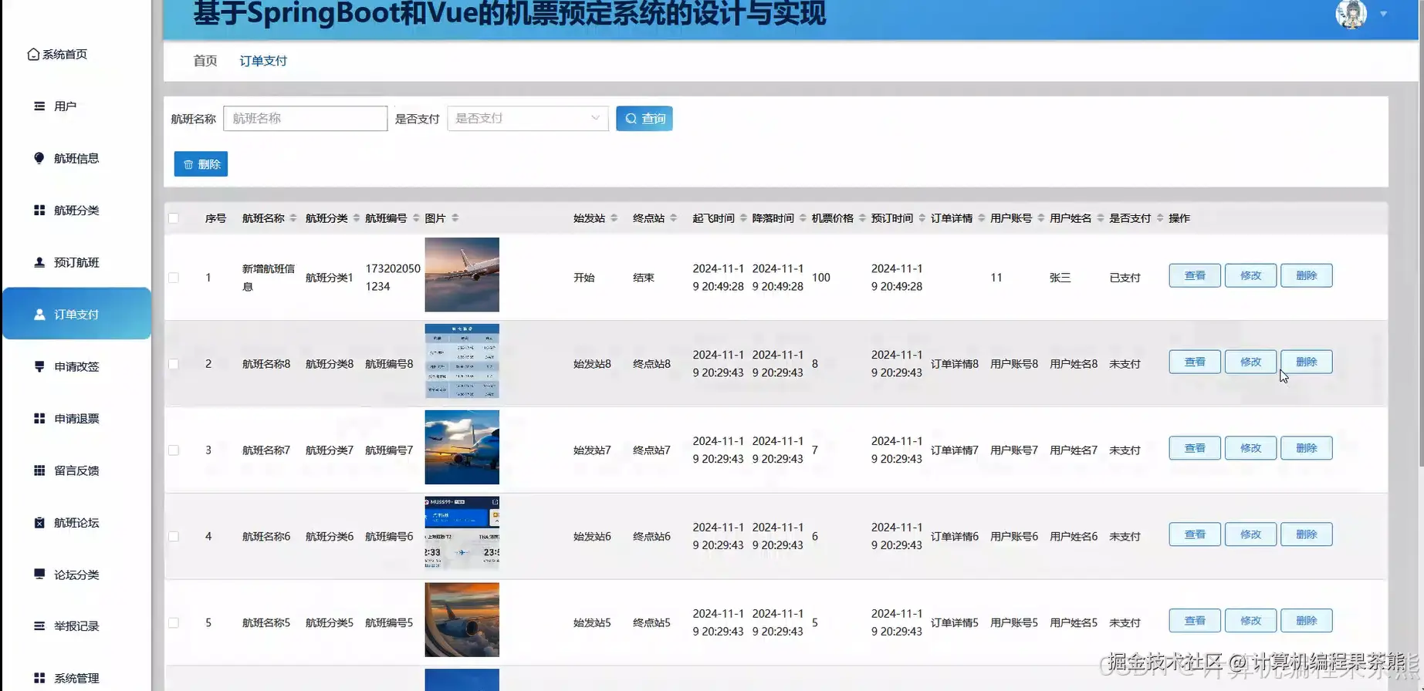Click 修改 for the 航班名称5 row
Image resolution: width=1424 pixels, height=691 pixels.
[1250, 621]
